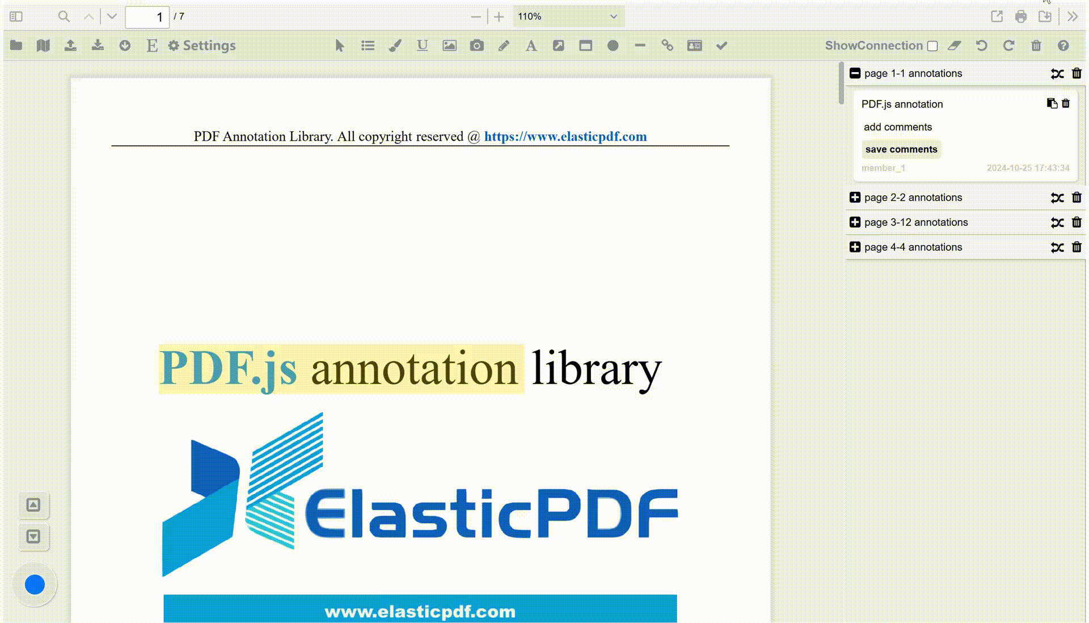Delete the PDF.js annotation with its trash icon

pyautogui.click(x=1066, y=103)
